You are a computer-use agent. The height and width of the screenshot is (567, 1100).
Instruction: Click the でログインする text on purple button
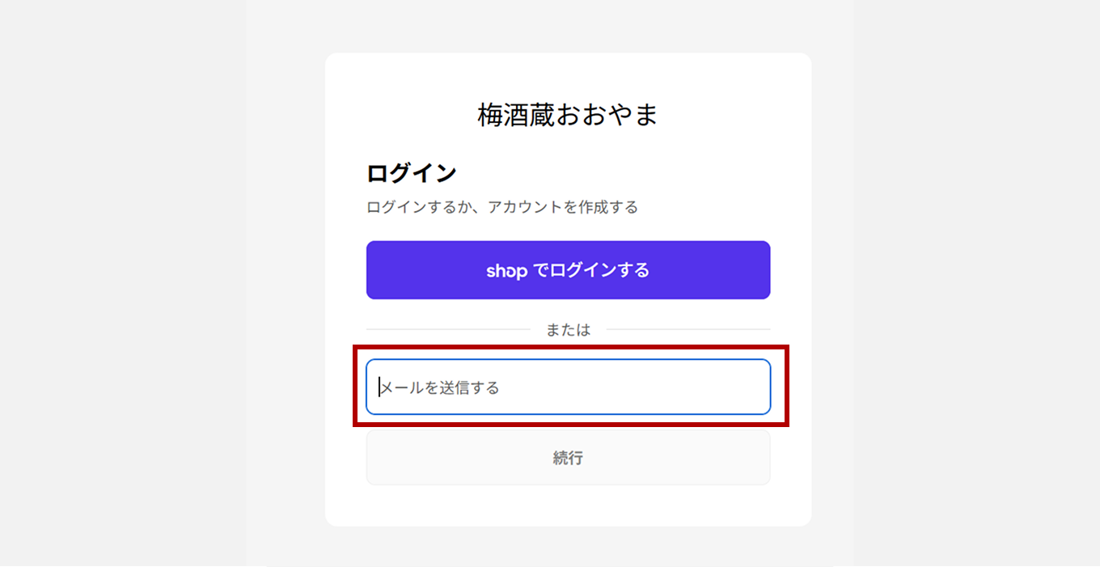coord(590,271)
